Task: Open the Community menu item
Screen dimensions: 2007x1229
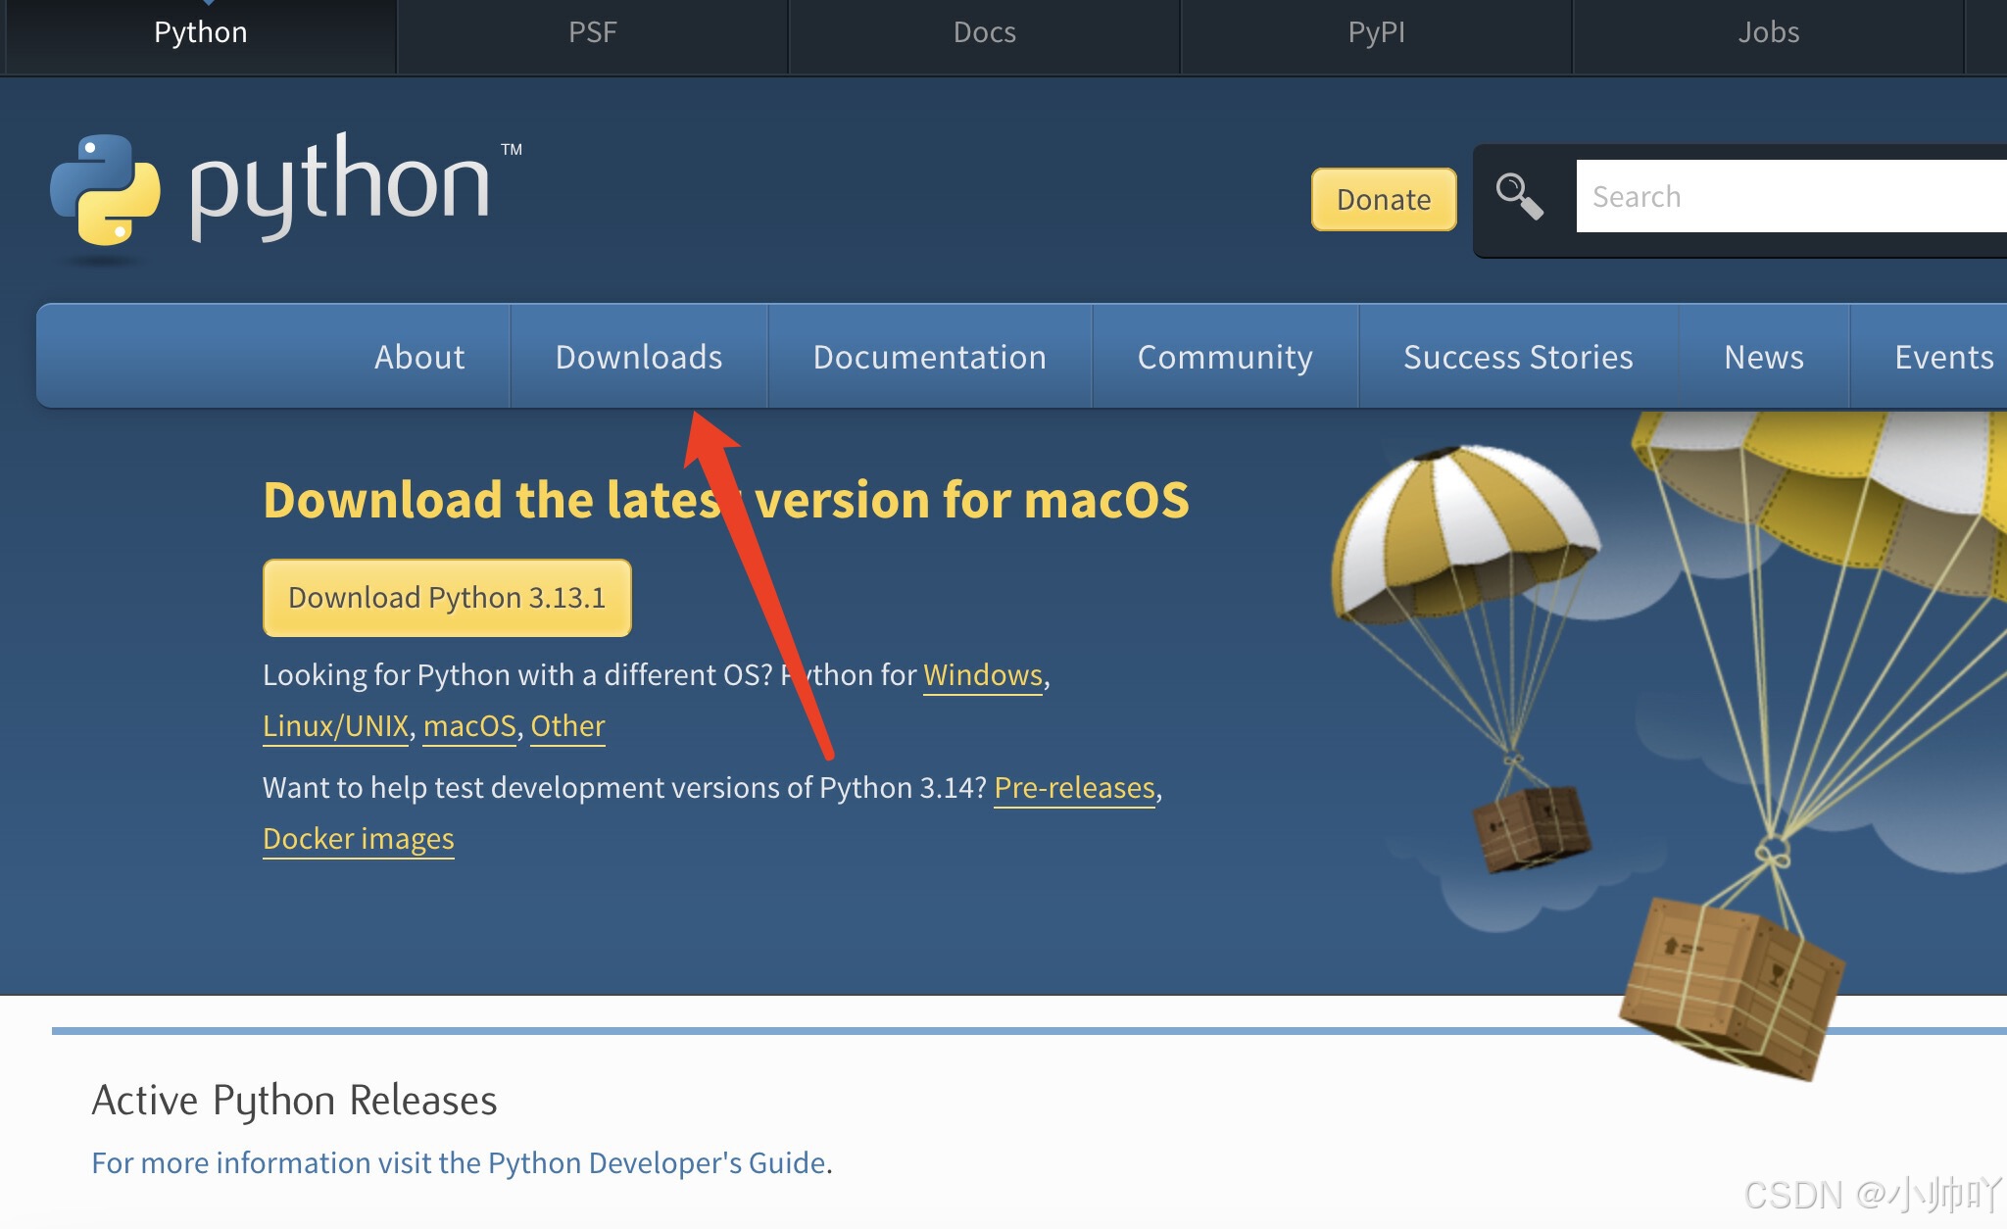Action: (1225, 357)
